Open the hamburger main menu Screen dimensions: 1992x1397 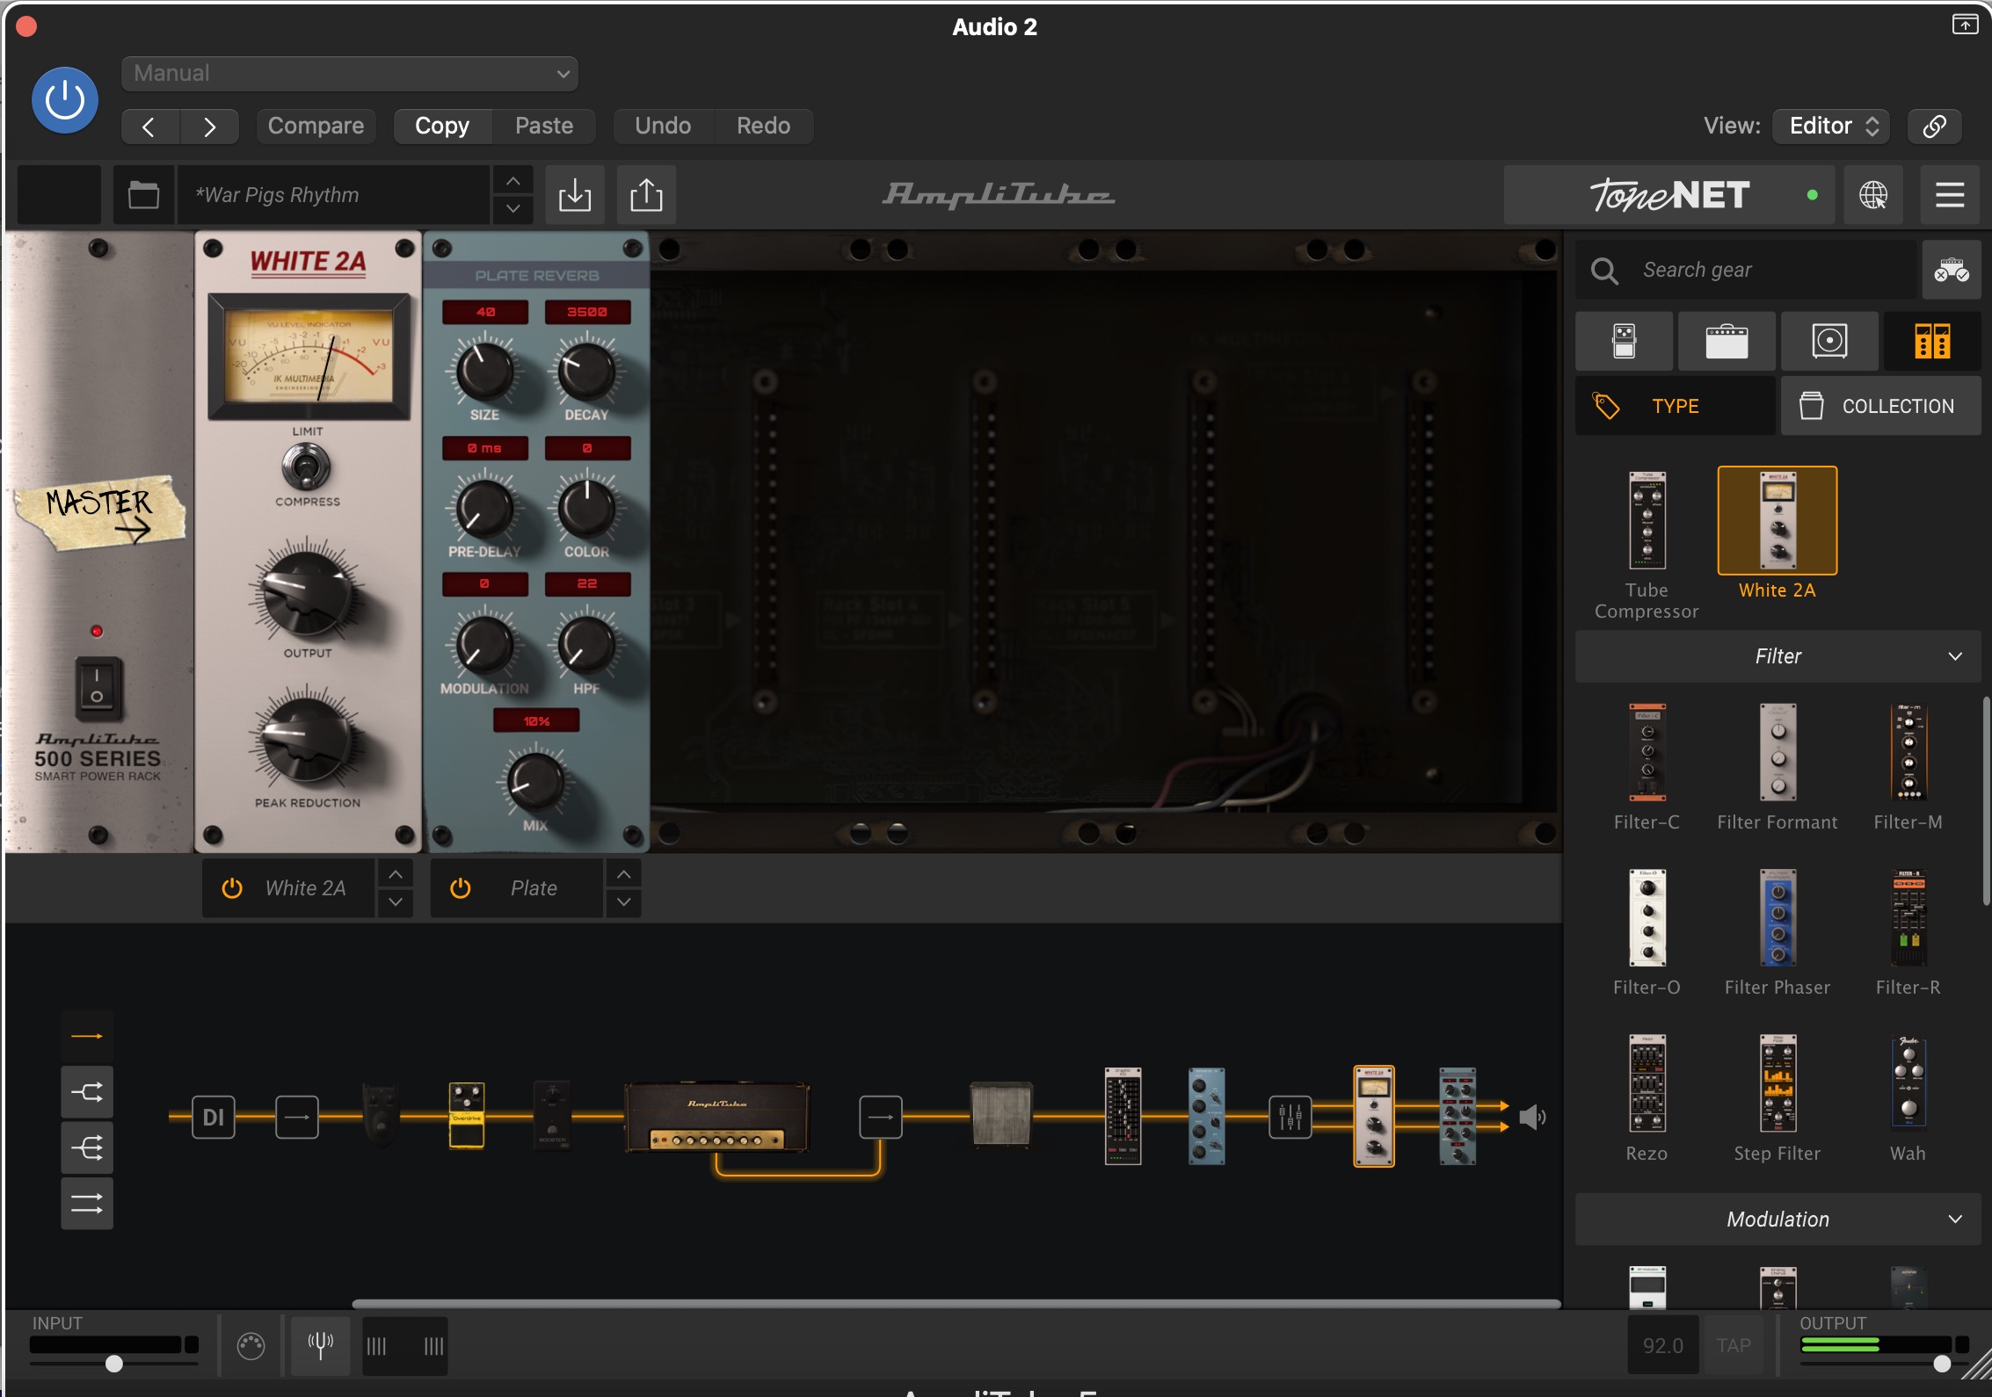(1950, 195)
